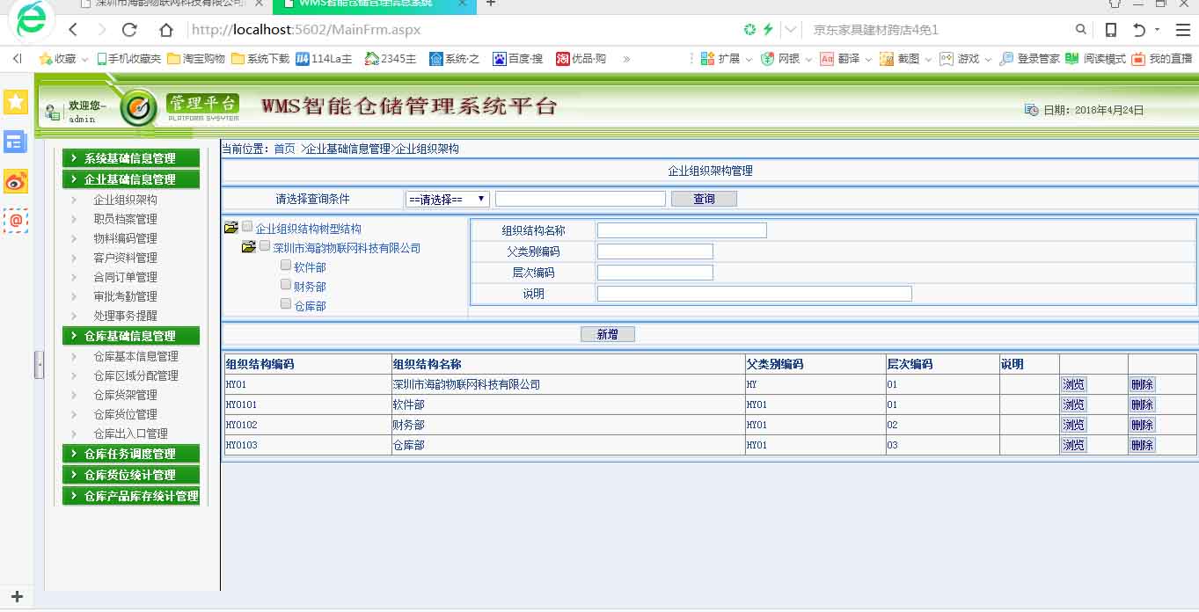Open the Weibo sidebar icon

[x=16, y=181]
